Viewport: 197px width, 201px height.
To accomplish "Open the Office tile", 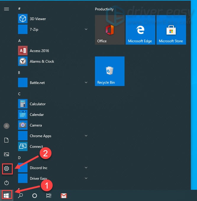I will click(110, 30).
